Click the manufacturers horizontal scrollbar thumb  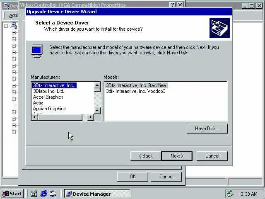click(60, 117)
